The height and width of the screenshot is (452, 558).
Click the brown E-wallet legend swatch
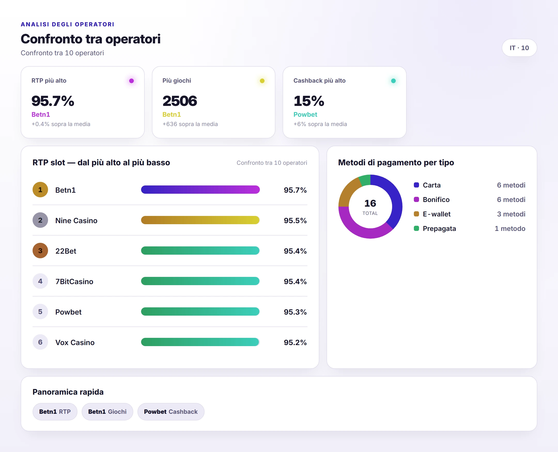coord(416,214)
